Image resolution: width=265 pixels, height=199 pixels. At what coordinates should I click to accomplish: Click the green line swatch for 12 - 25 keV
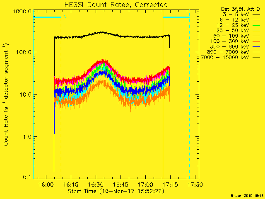coord(256,26)
